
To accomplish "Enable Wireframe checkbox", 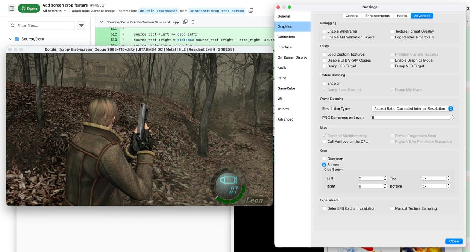I will click(324, 31).
